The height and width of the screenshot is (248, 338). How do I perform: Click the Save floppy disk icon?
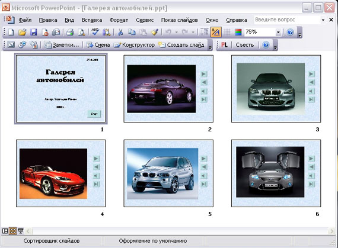(33, 33)
